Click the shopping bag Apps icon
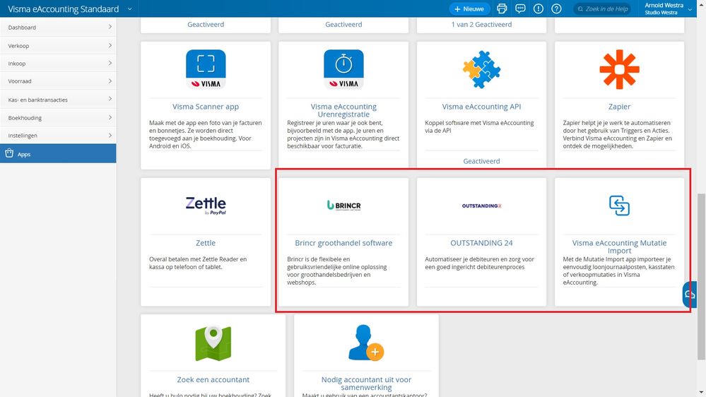Viewport: 706px width, 397px height. coord(9,153)
